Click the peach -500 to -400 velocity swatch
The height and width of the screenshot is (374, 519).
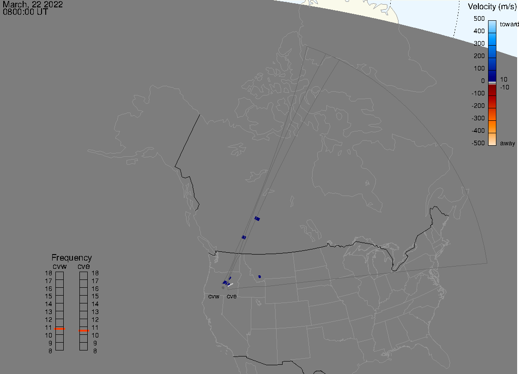(x=492, y=139)
